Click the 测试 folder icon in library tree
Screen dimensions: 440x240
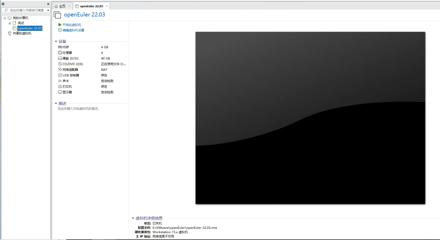pyautogui.click(x=15, y=23)
